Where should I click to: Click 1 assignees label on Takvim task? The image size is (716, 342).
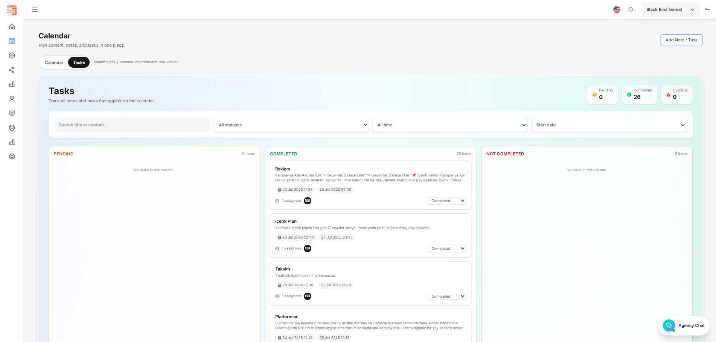292,296
